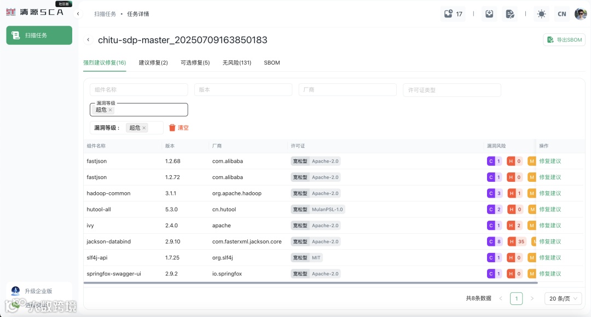Click the 组件名称 column header
This screenshot has height=317, width=591.
[x=96, y=146]
